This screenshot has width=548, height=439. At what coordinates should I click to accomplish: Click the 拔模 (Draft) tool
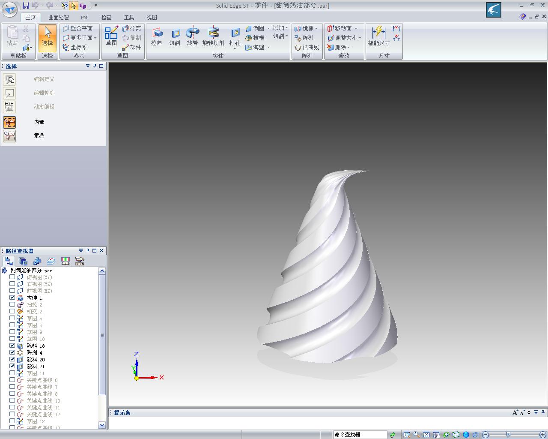255,38
